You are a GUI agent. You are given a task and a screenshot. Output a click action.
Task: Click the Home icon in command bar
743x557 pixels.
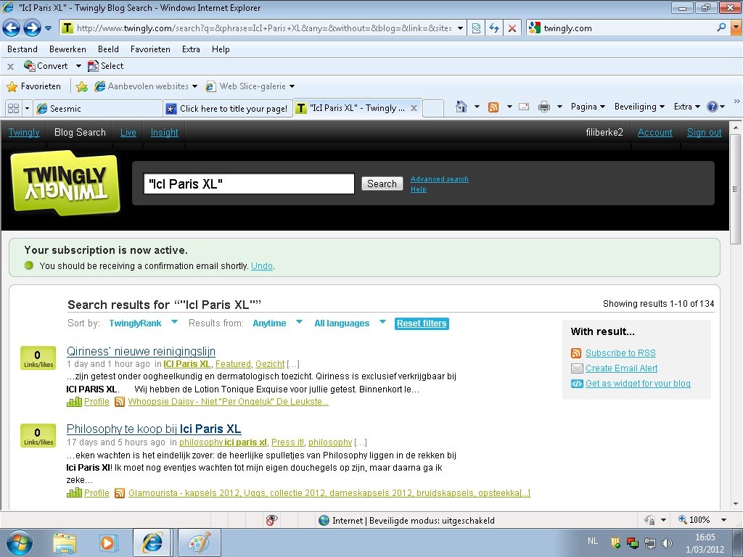461,107
